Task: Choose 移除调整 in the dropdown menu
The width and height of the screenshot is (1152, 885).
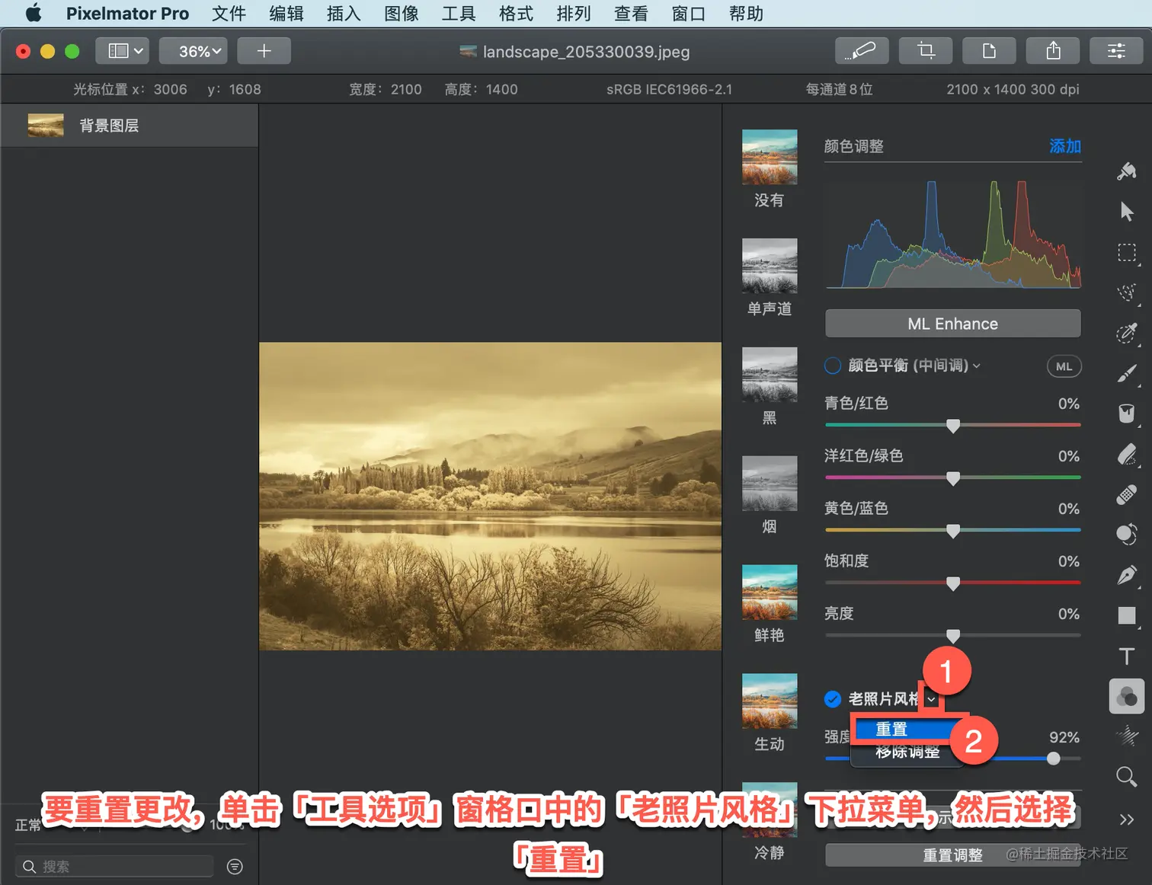Action: pyautogui.click(x=907, y=752)
